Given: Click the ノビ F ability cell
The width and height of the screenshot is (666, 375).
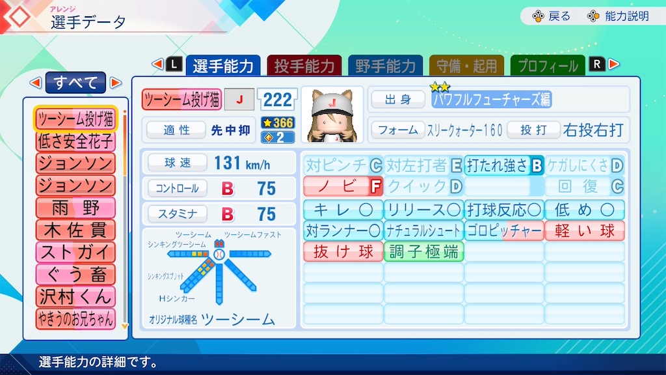Looking at the screenshot, I should [343, 186].
